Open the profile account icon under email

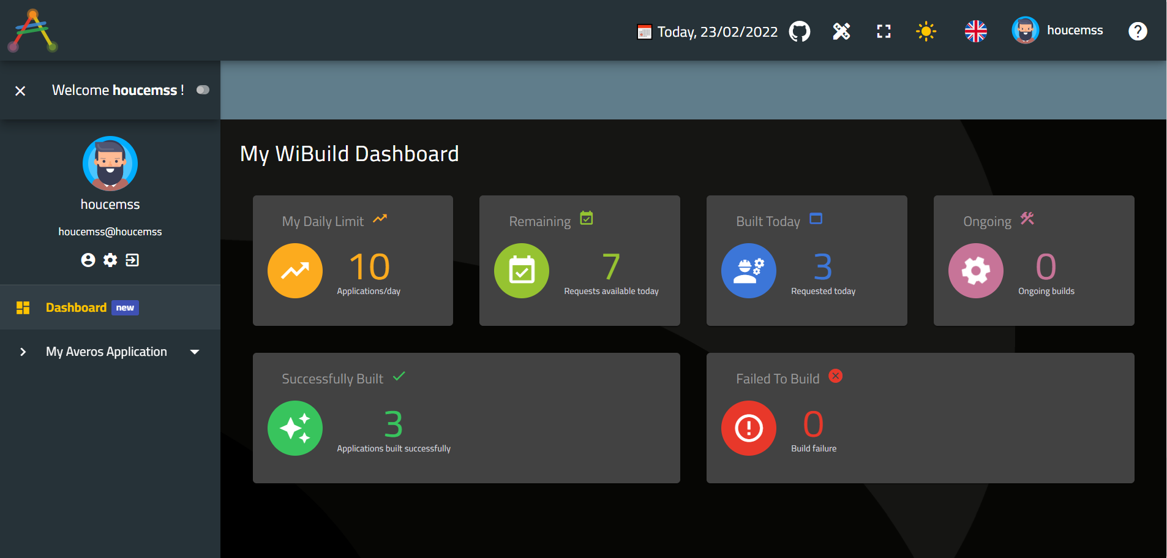tap(88, 260)
